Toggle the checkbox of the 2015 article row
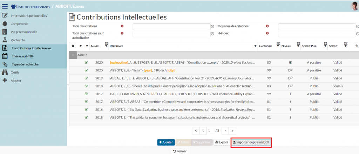This screenshot has width=359, height=154. 86,117
